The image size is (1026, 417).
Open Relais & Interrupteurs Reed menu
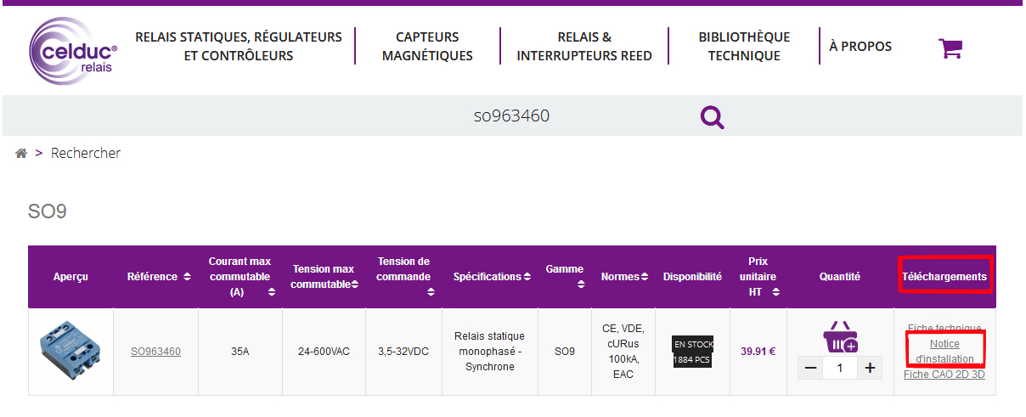pos(584,47)
